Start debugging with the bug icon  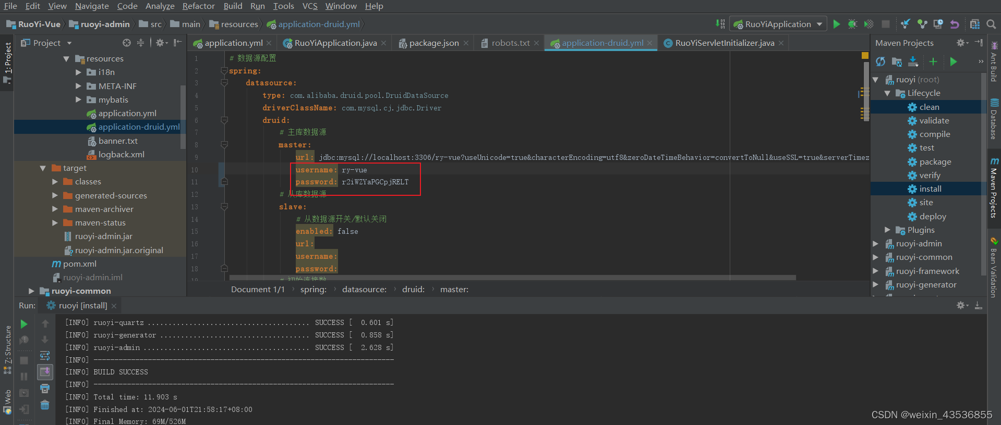point(852,24)
